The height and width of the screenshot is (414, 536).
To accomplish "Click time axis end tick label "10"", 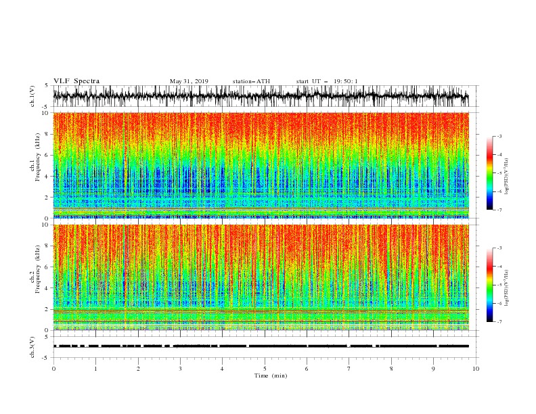I will click(x=476, y=369).
